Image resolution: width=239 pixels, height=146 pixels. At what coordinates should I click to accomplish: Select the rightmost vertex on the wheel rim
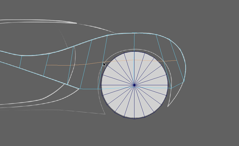click(168, 85)
